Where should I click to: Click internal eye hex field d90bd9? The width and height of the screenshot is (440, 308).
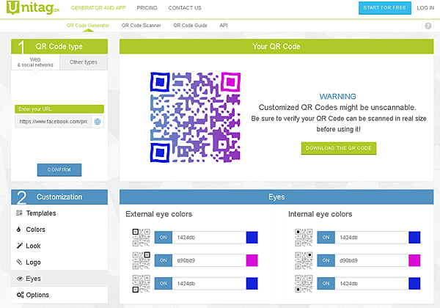pyautogui.click(x=372, y=260)
